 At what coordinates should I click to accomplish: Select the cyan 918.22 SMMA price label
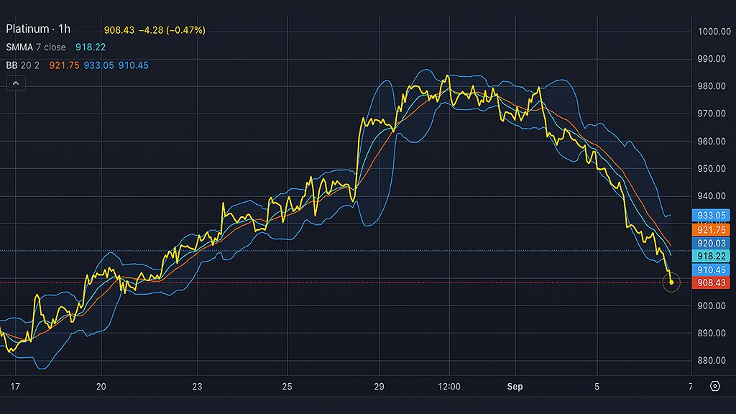711,257
